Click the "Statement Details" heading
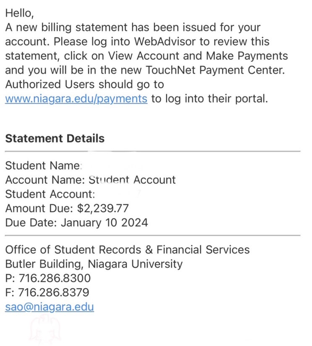Screen dimensions: 312x346 pyautogui.click(x=55, y=139)
